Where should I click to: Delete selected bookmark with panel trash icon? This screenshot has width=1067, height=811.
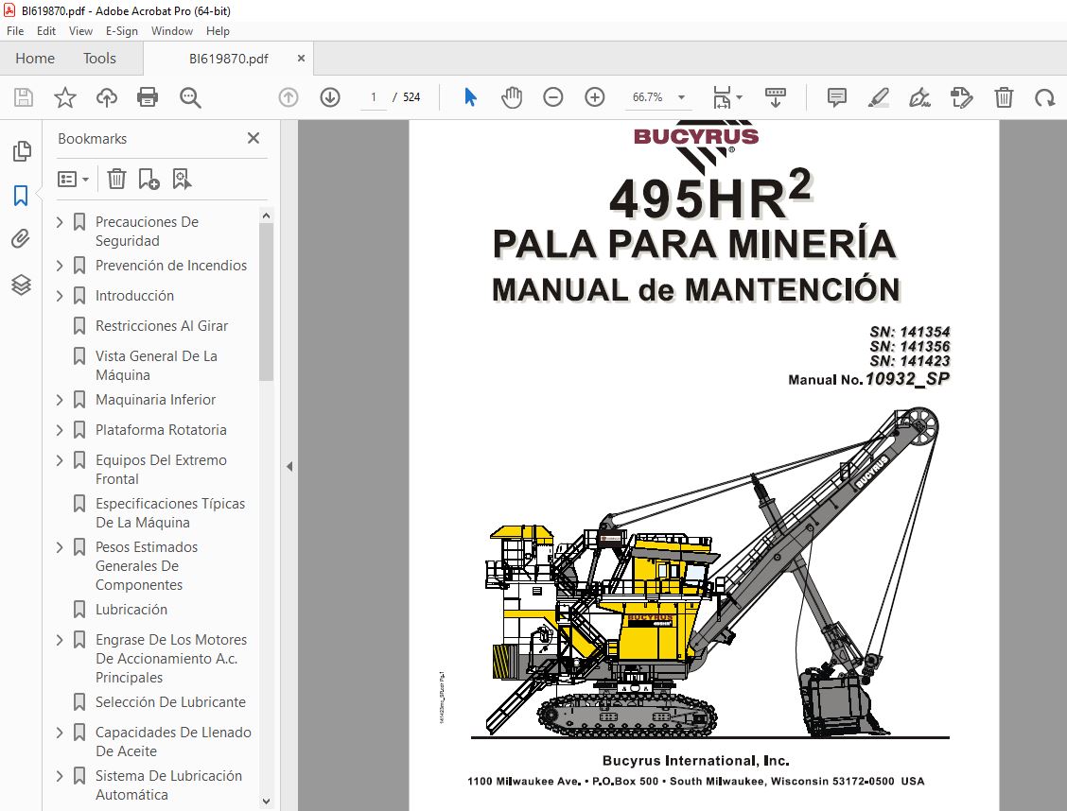(x=117, y=180)
